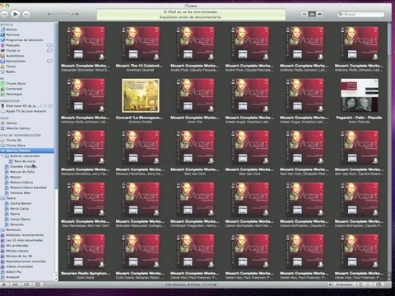Screen dimensions: 395x296
Task: Open Paganini - Falla - Piazzolla album
Action: click(x=360, y=95)
